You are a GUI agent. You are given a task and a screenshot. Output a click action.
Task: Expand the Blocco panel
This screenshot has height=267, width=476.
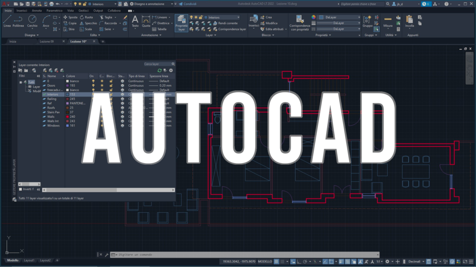click(268, 35)
